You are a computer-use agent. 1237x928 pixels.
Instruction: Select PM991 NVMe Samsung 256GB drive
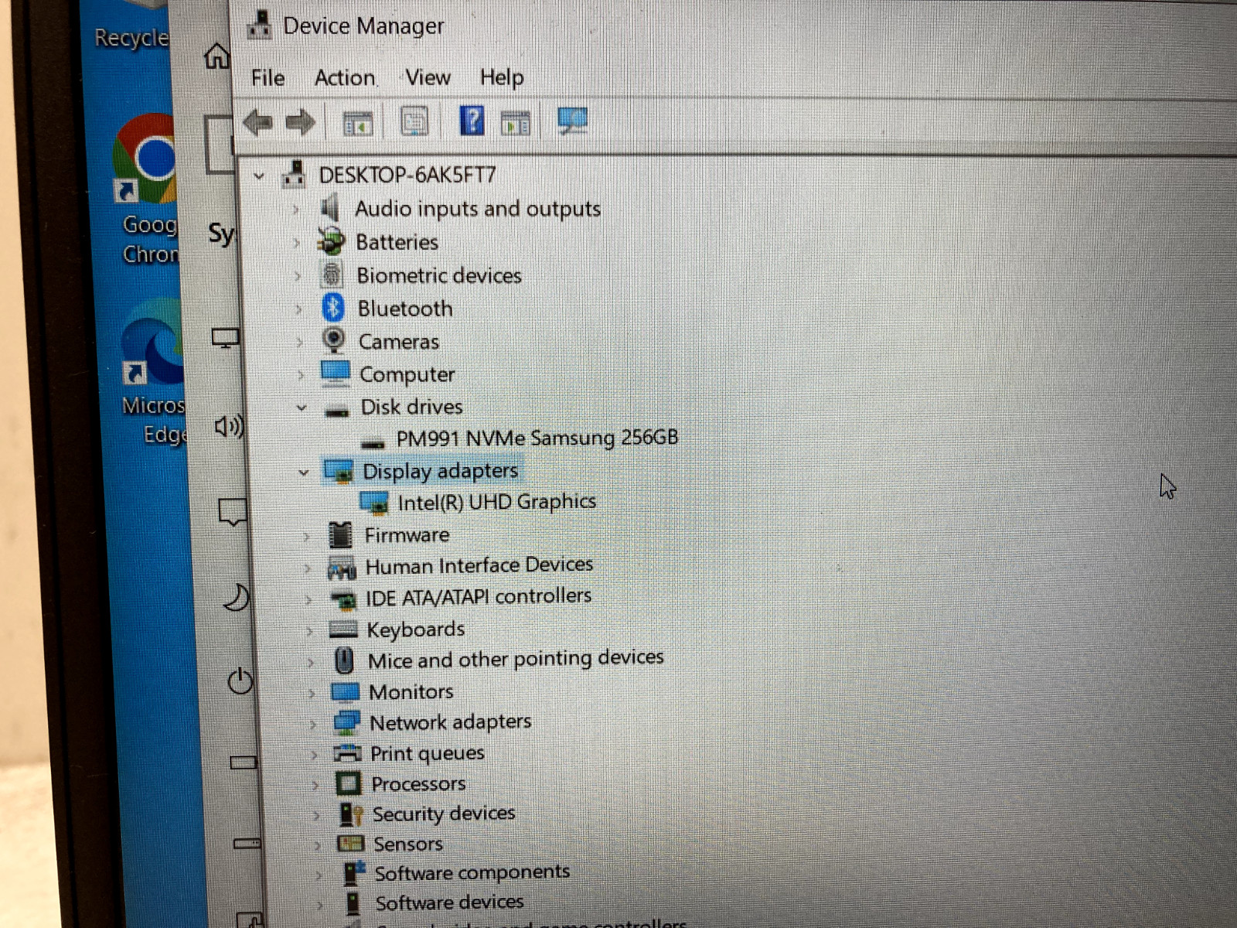pyautogui.click(x=537, y=438)
